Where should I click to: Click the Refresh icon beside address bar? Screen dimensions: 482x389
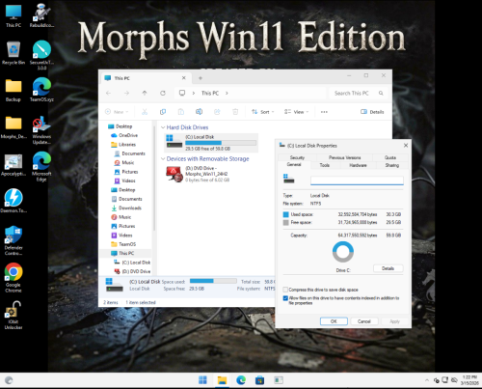[x=163, y=93]
